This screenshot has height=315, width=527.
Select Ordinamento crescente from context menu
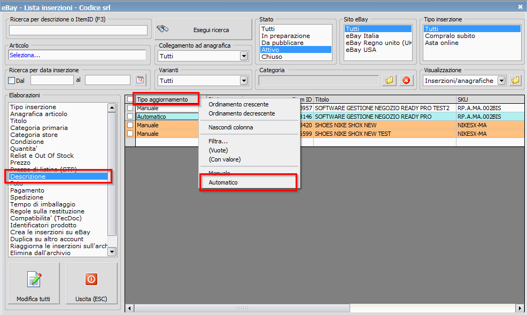coord(238,104)
